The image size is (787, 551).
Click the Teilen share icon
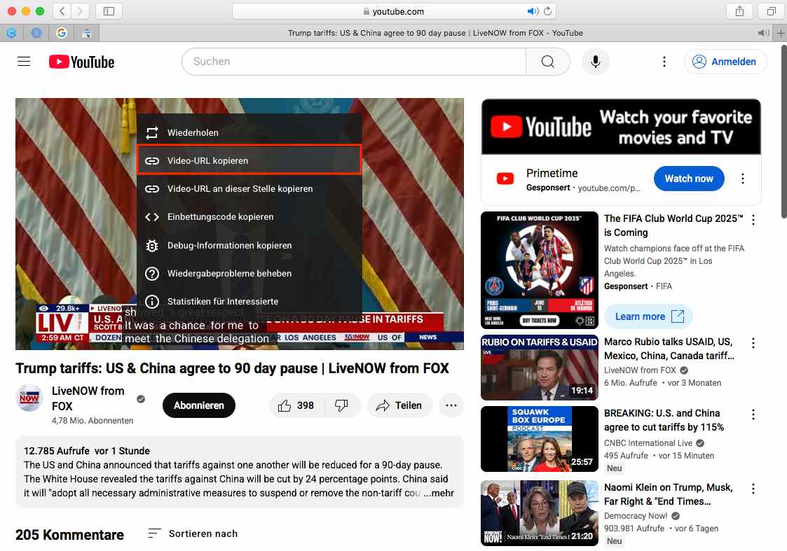click(x=399, y=405)
